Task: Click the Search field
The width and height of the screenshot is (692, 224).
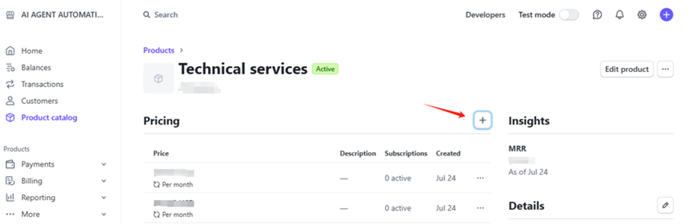Action: [x=166, y=15]
